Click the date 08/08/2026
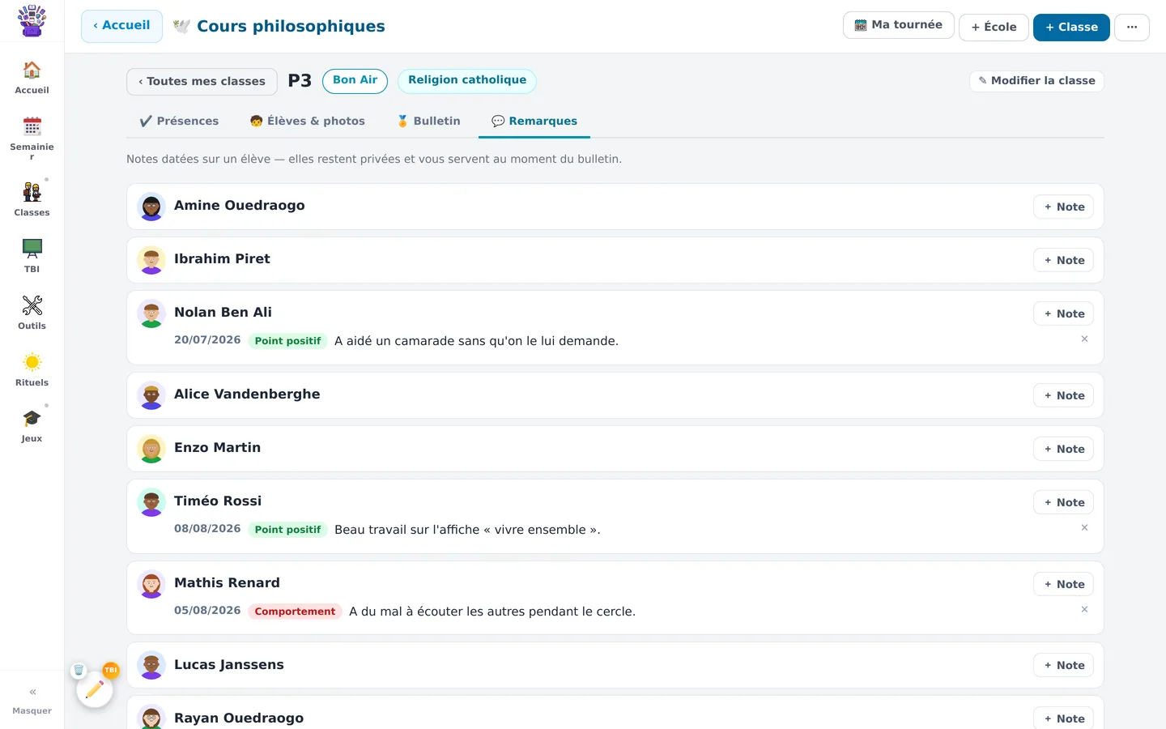1166x729 pixels. 207,529
